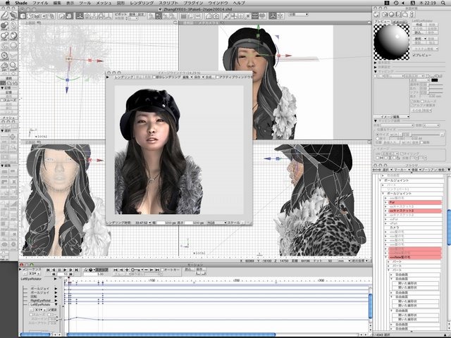The height and width of the screenshot is (338, 451).
Task: Click the black color swatch in mapping
Action: pos(435,81)
